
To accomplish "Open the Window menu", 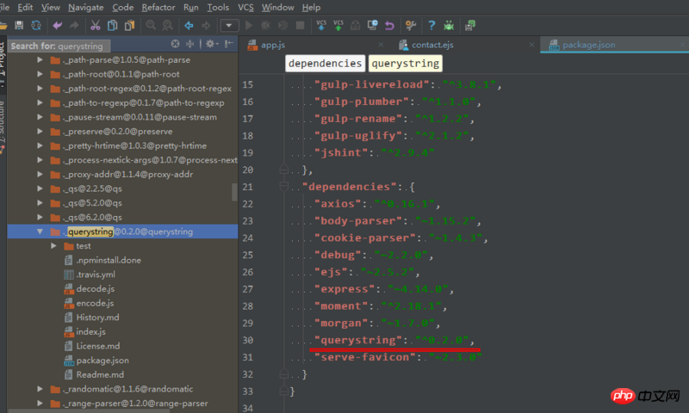I will coord(277,8).
